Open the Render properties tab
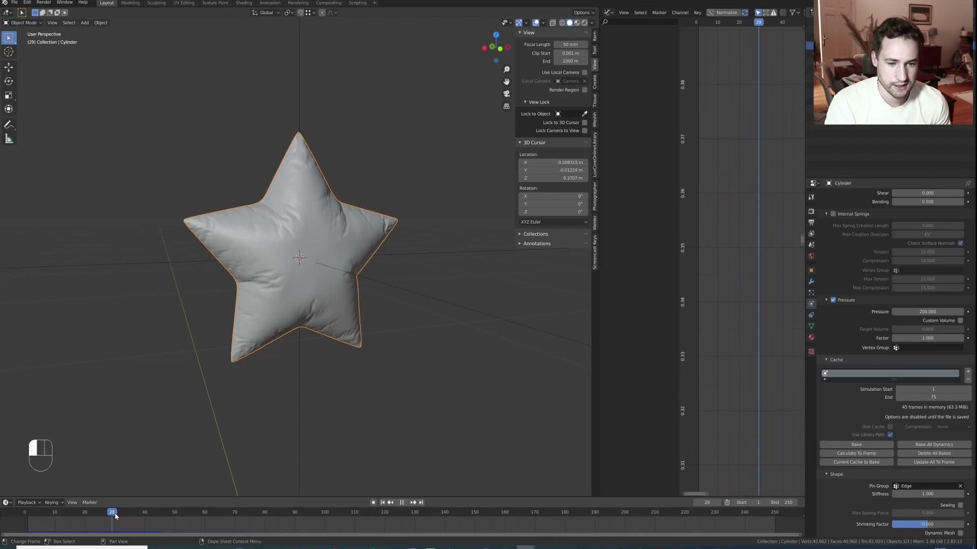 coord(812,211)
